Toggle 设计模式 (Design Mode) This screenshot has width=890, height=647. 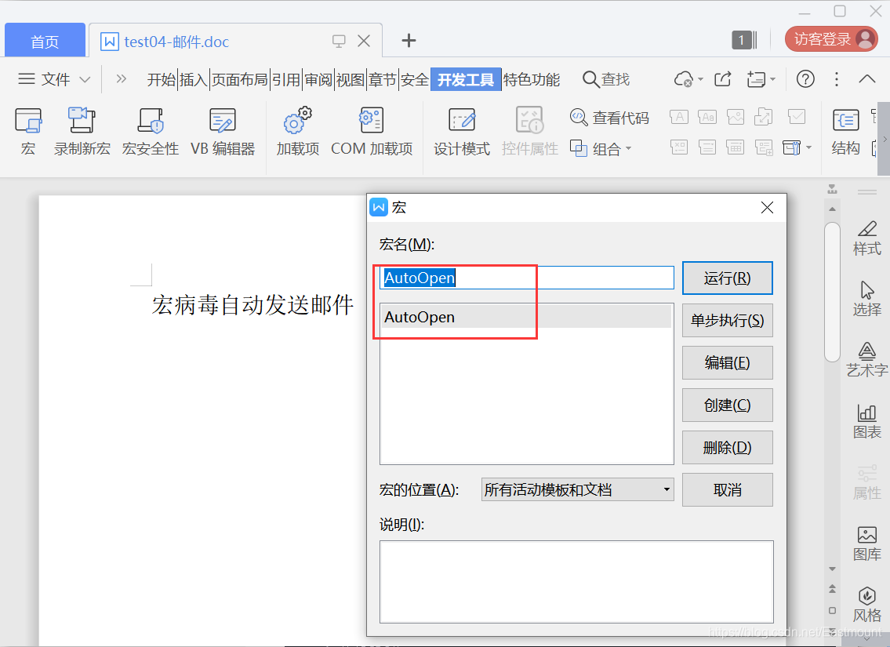(462, 132)
